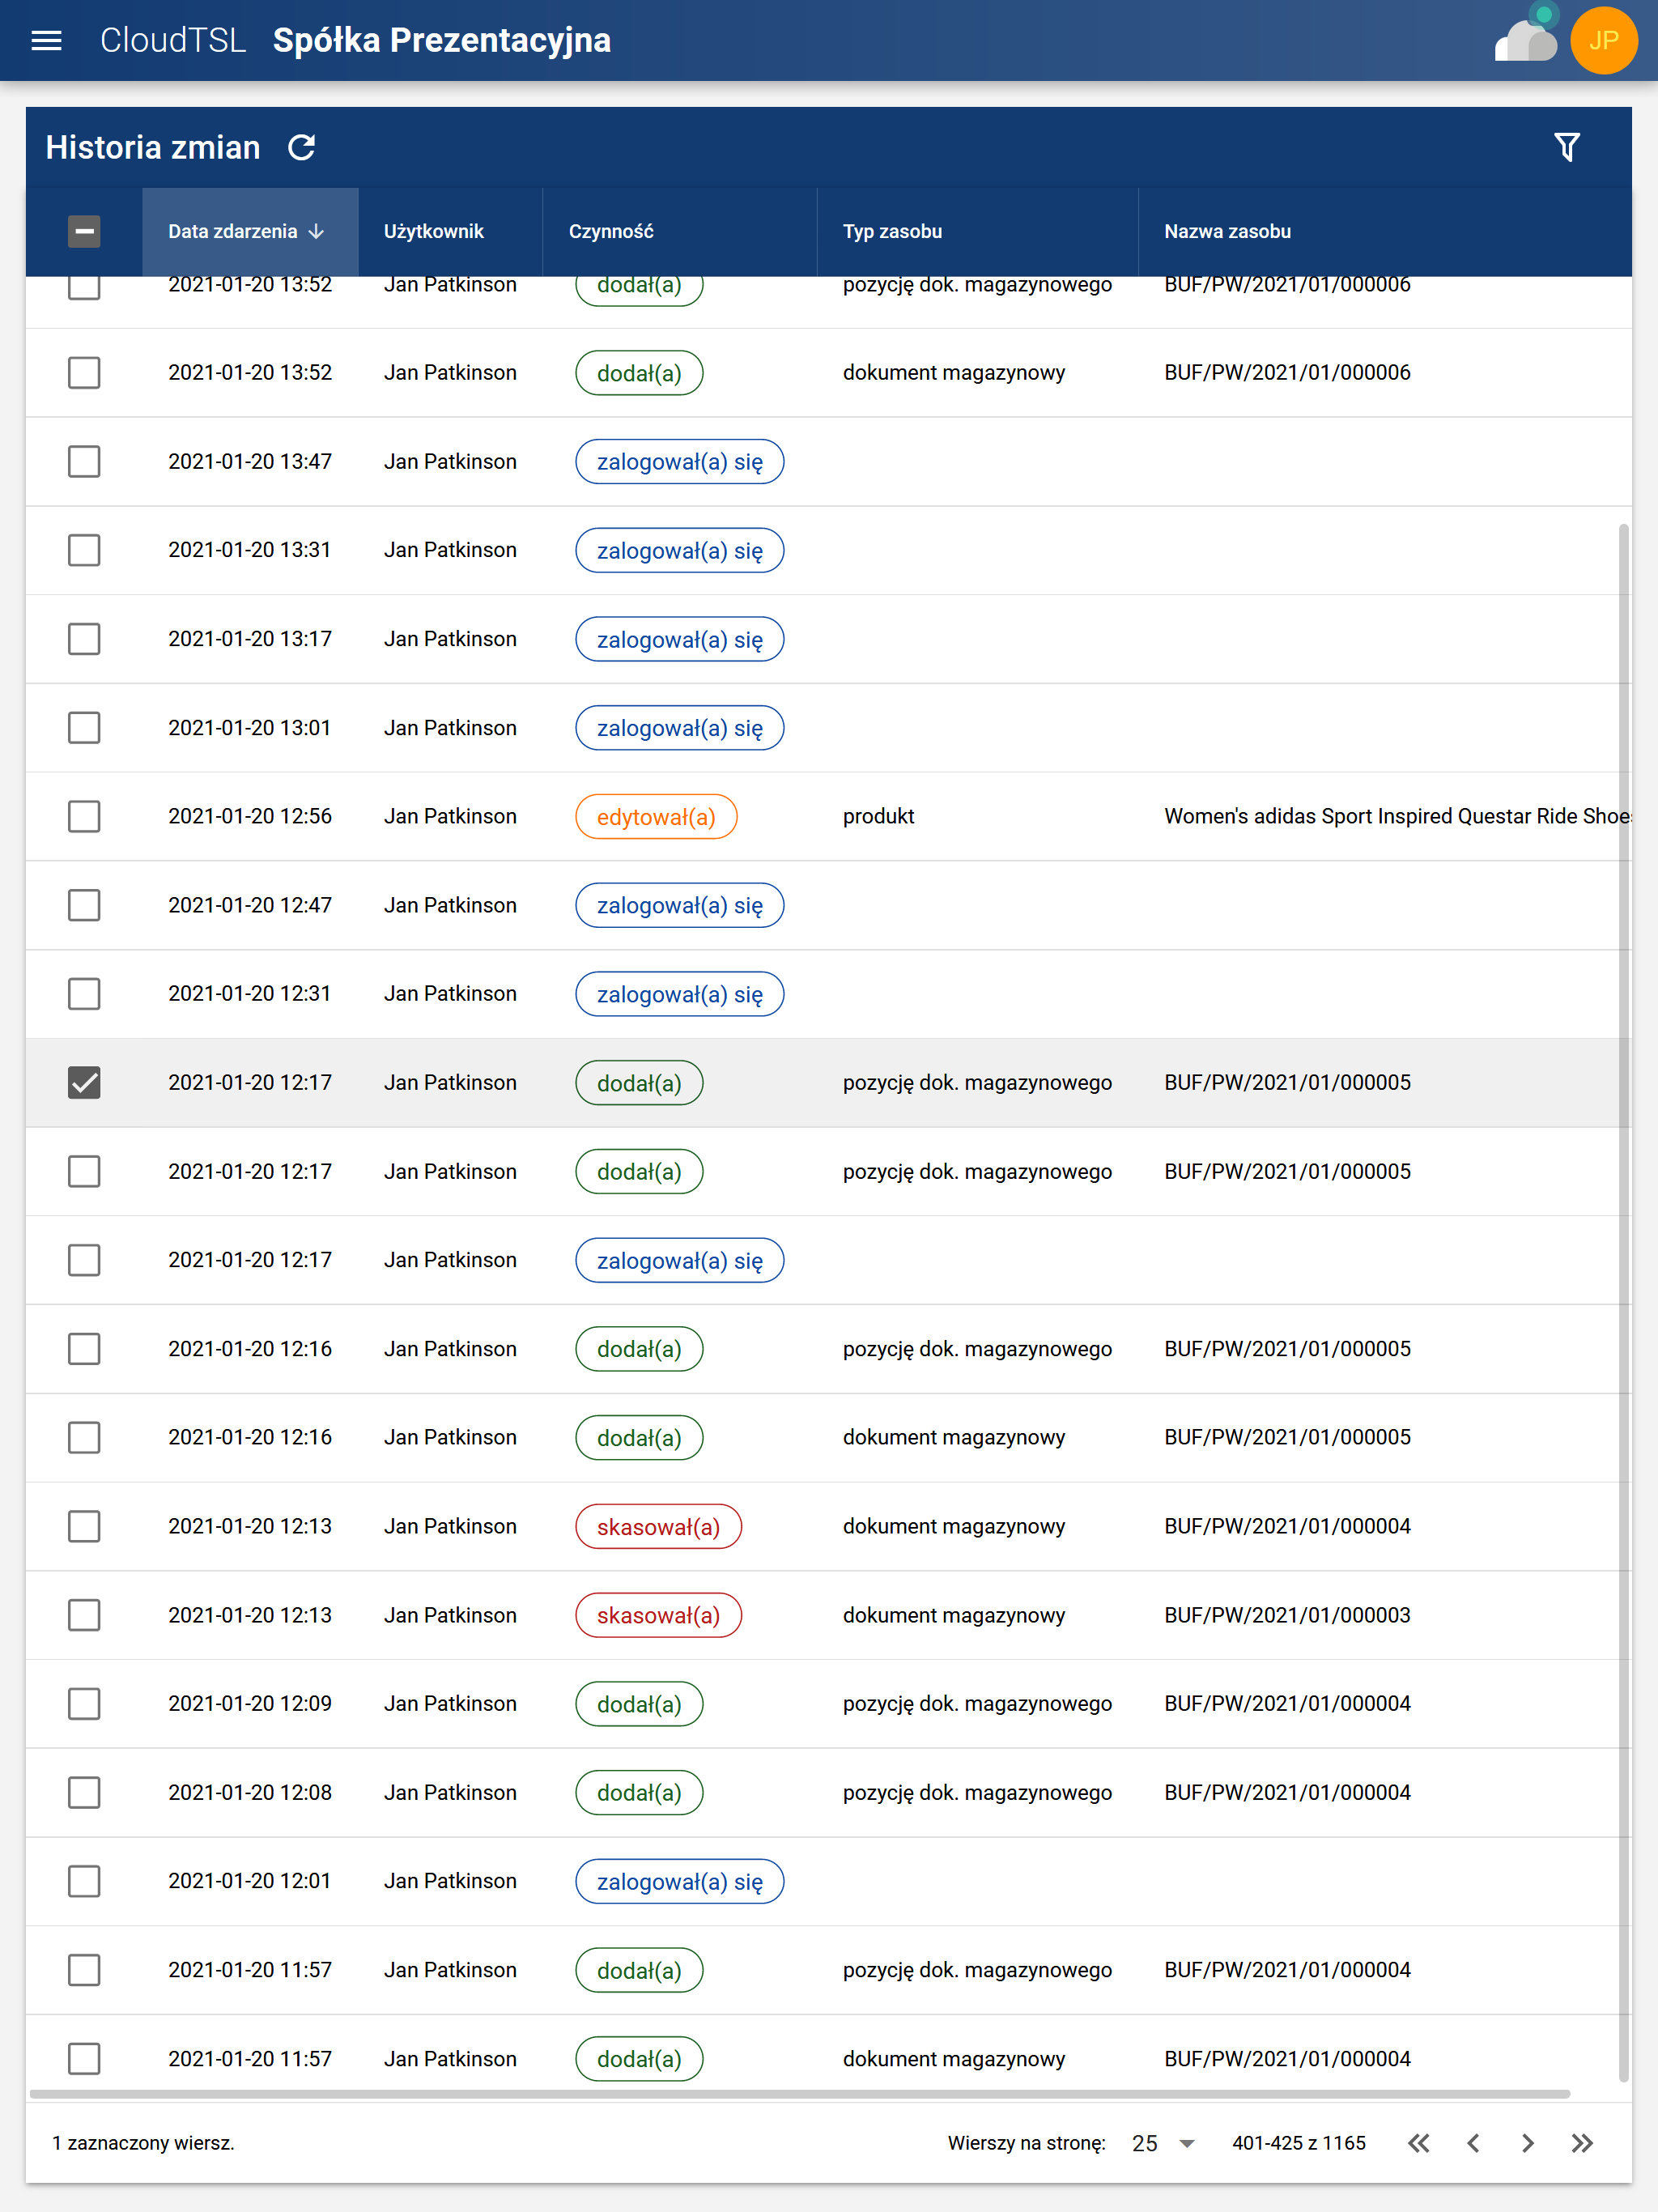Check the row dated 2021-01-20 13:31
1658x2212 pixels.
click(x=84, y=550)
